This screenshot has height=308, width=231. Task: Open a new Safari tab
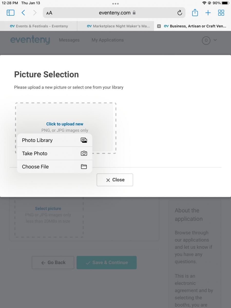(208, 13)
